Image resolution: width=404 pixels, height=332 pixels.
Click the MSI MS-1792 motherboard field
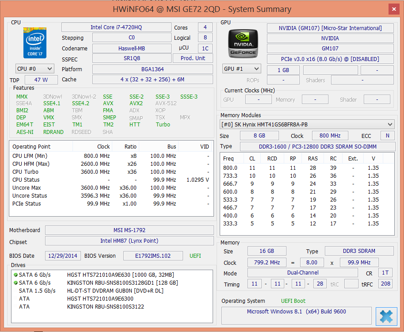[130, 230]
